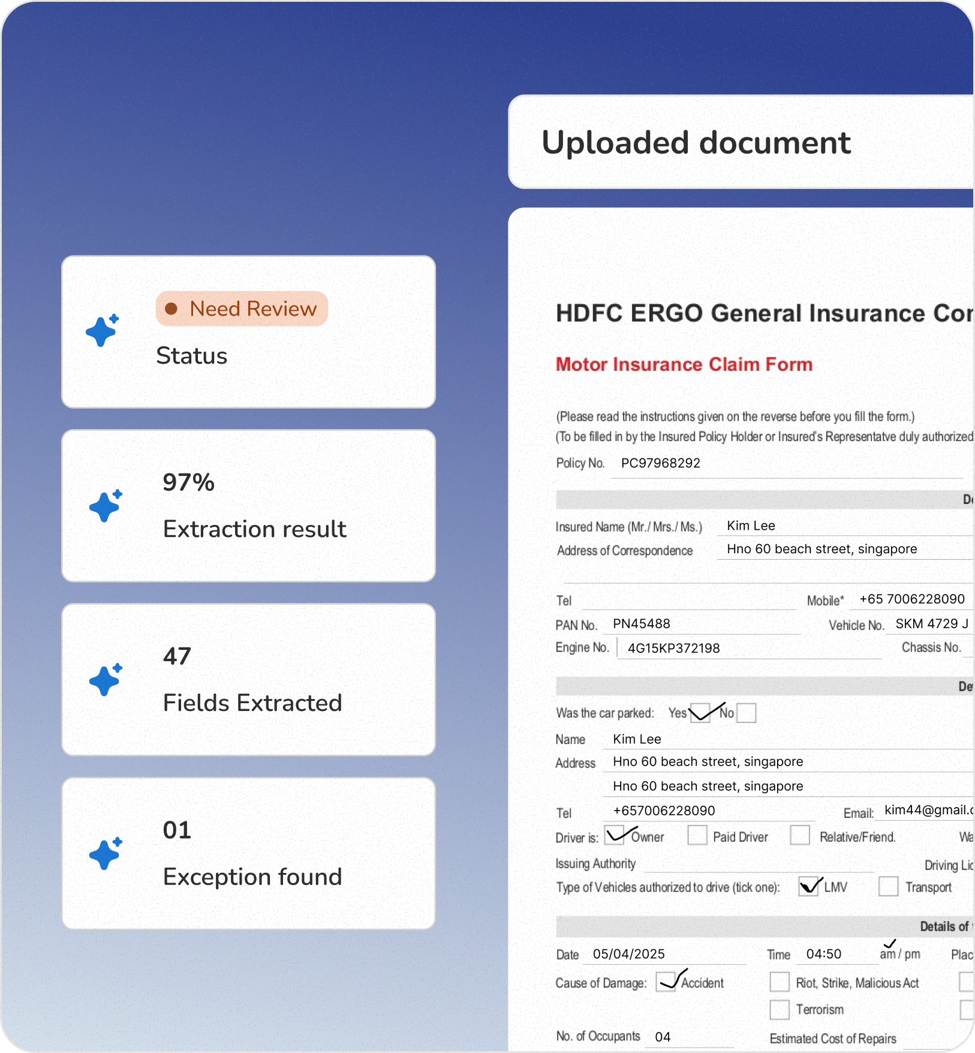The width and height of the screenshot is (975, 1053).
Task: Click sparkle icon in Status card
Action: click(x=103, y=331)
